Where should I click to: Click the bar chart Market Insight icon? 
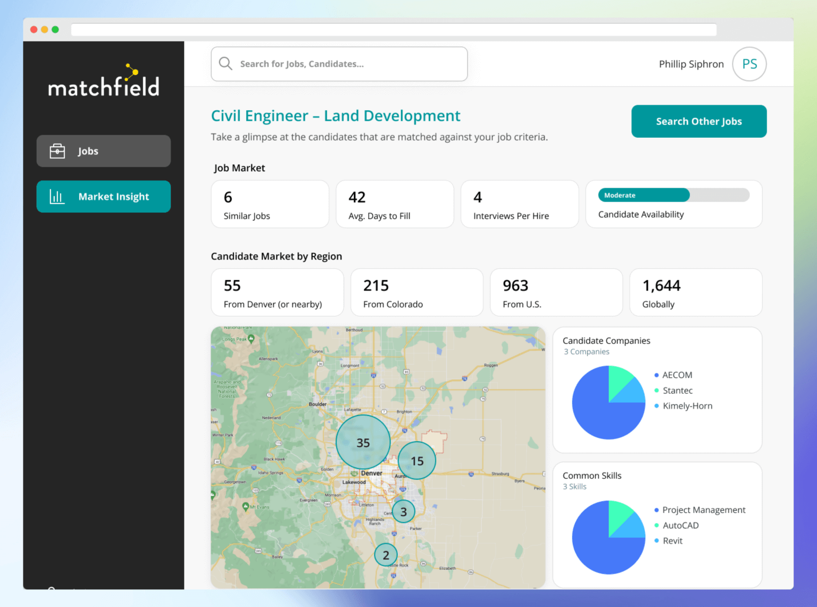(57, 197)
